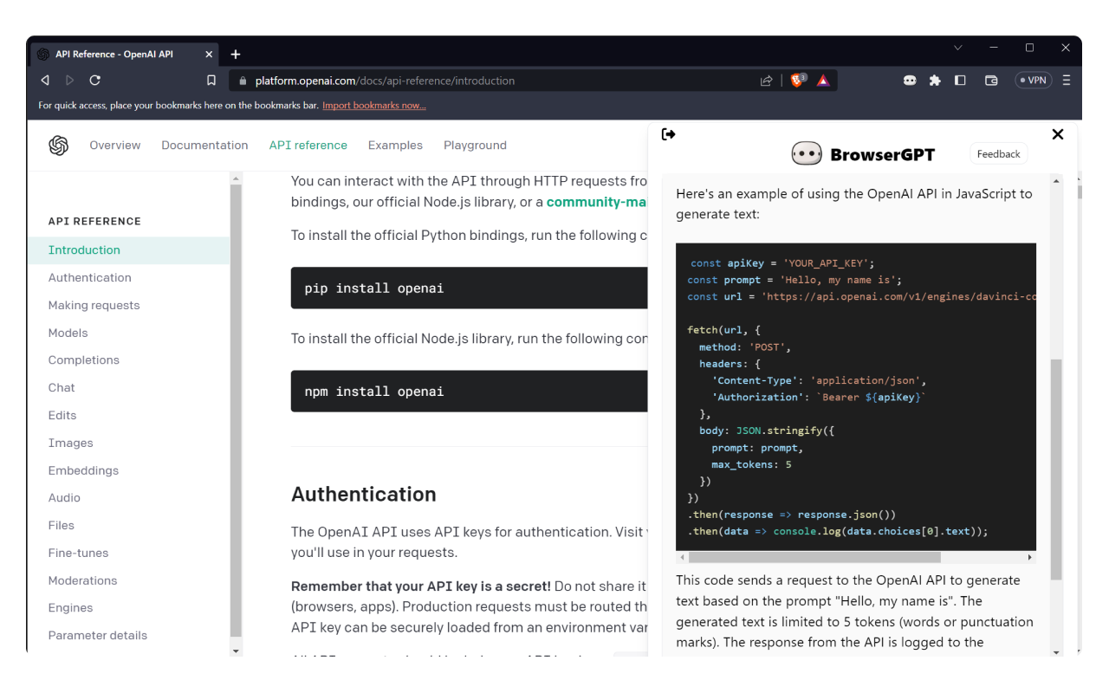Click the community-maintained link

coord(597,202)
